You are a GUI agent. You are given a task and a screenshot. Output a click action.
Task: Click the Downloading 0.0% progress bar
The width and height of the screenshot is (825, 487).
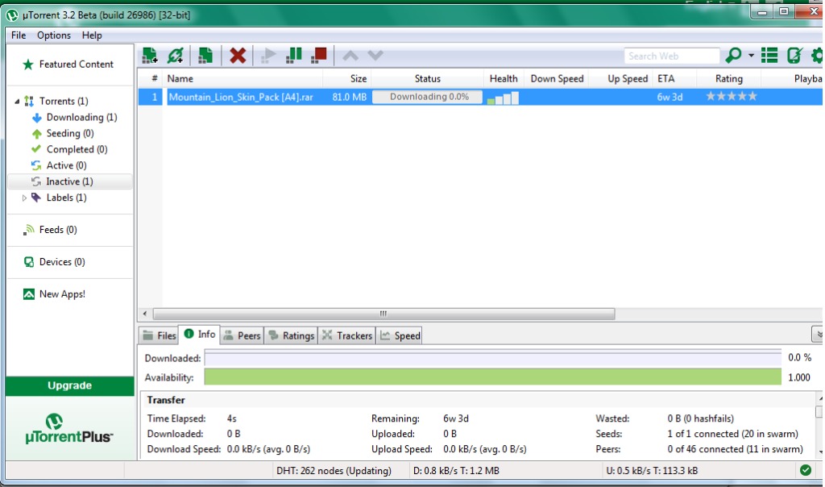point(427,97)
